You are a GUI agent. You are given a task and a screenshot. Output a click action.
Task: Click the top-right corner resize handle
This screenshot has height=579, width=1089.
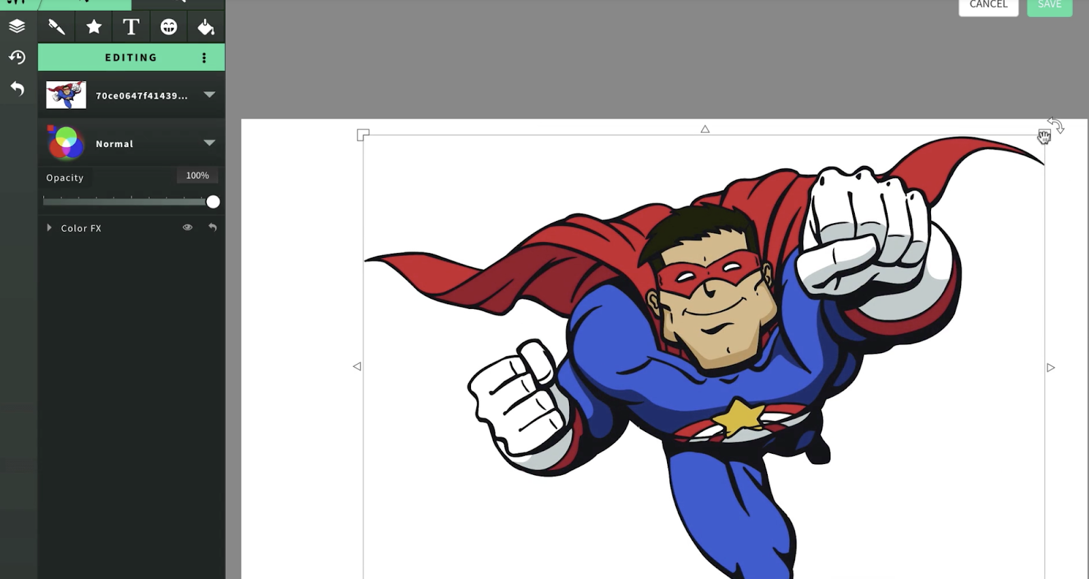[1044, 136]
